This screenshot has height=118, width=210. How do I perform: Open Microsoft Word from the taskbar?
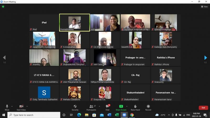[109, 115]
